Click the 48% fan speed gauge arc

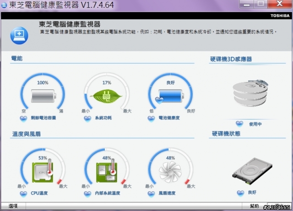[170, 166]
